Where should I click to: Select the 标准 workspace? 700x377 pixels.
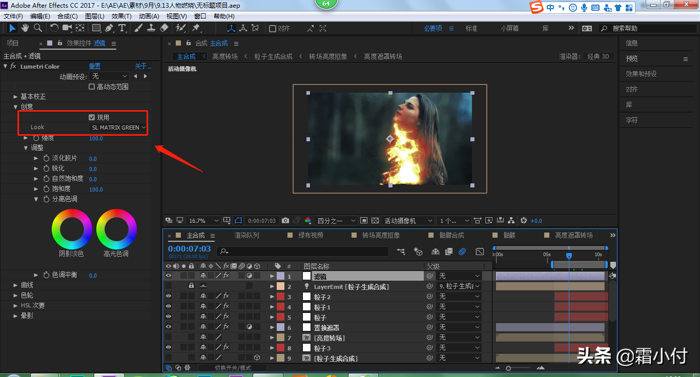[x=471, y=29]
